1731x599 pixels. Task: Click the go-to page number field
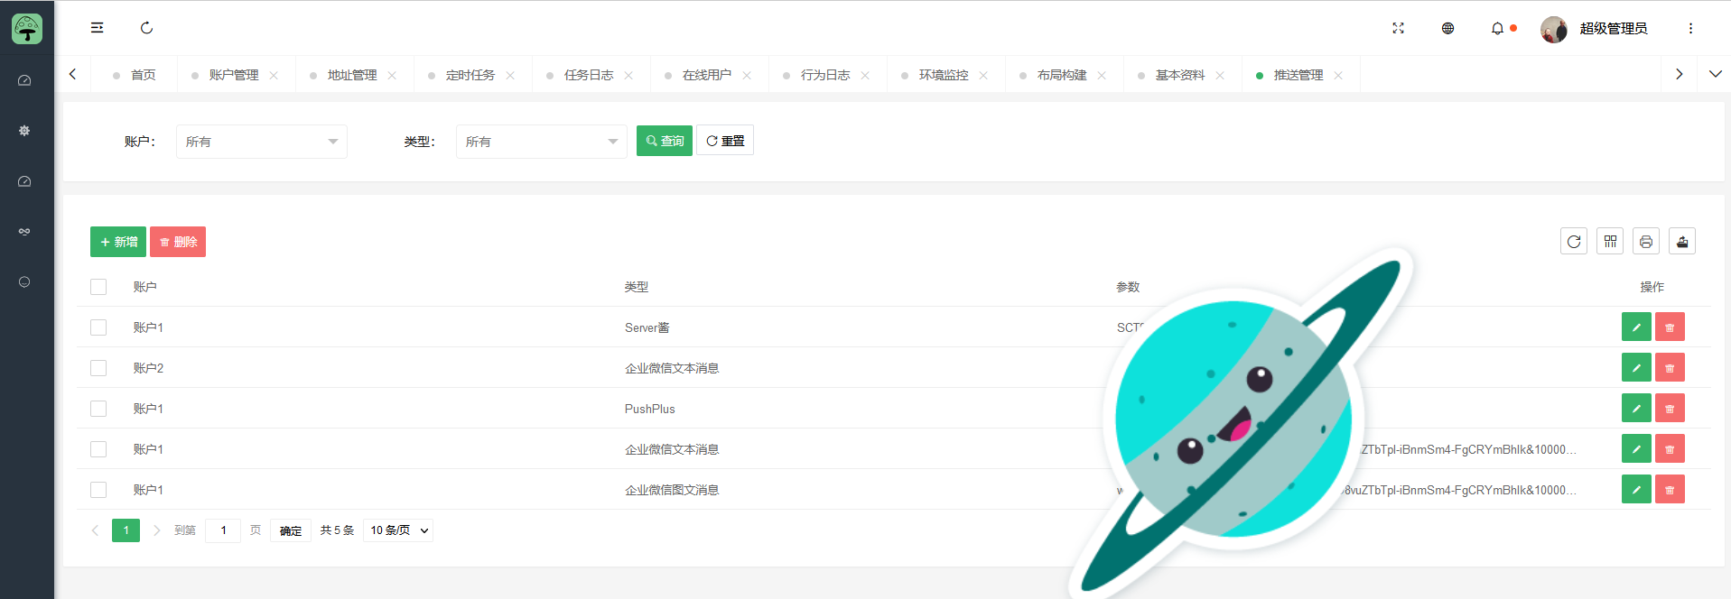coord(223,530)
